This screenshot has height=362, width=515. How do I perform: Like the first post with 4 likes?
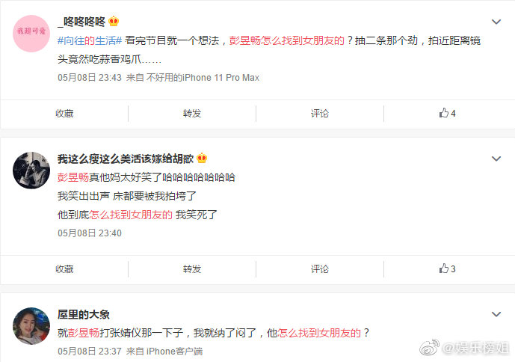point(447,114)
